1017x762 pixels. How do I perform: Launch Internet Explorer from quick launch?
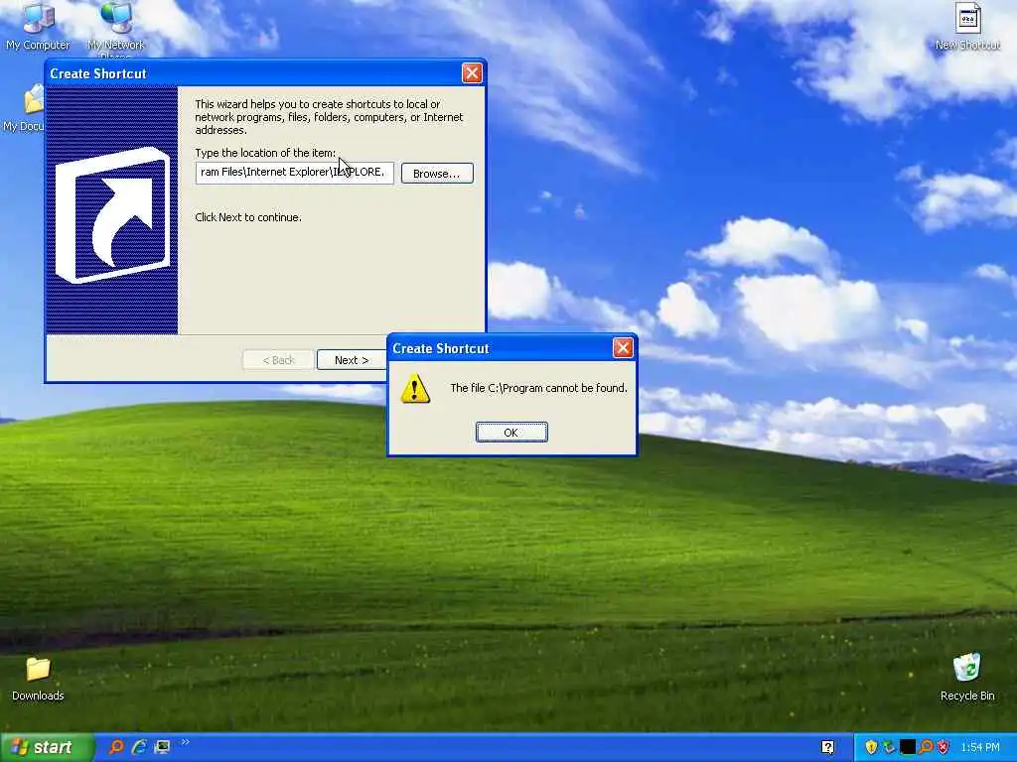pyautogui.click(x=139, y=747)
